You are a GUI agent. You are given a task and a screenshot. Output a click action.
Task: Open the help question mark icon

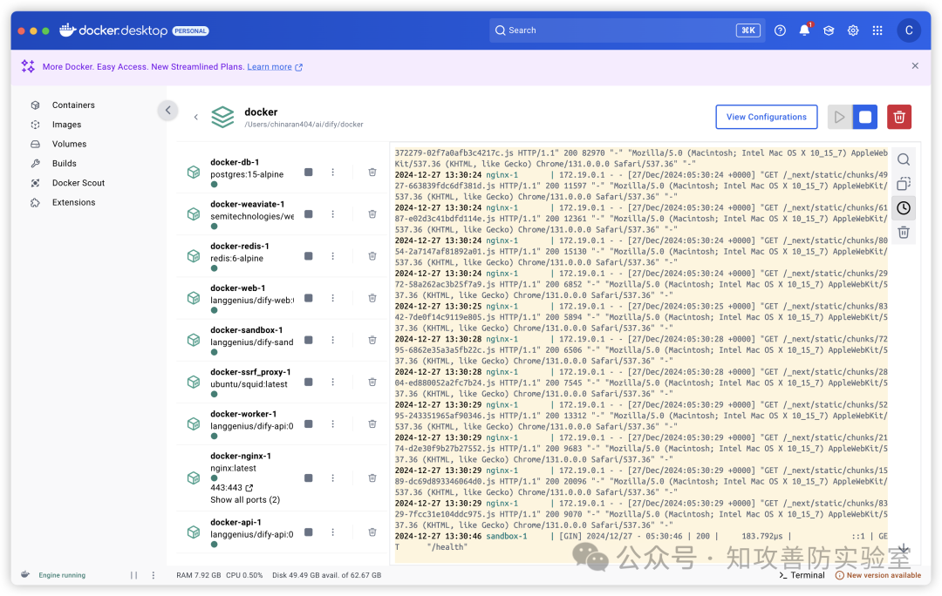[780, 30]
